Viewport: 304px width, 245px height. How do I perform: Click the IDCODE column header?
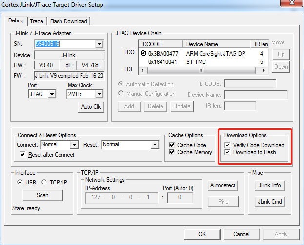pyautogui.click(x=161, y=44)
